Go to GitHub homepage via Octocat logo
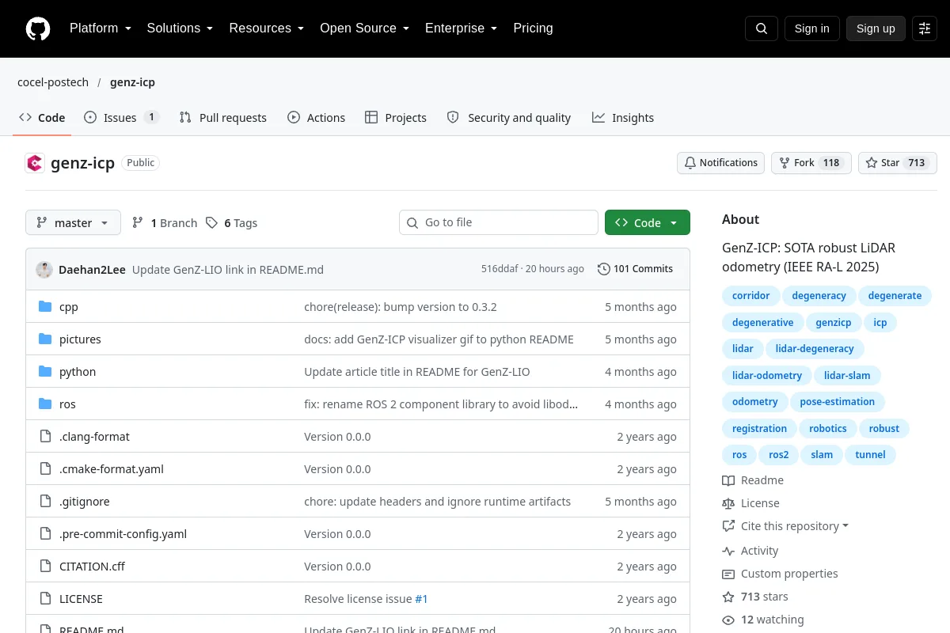 pyautogui.click(x=37, y=28)
